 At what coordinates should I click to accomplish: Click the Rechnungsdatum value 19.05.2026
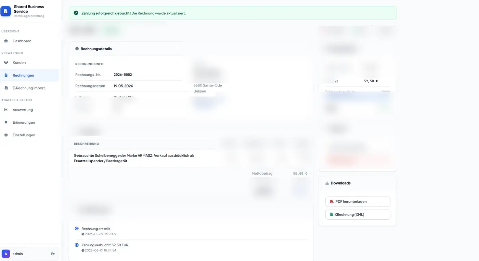123,86
